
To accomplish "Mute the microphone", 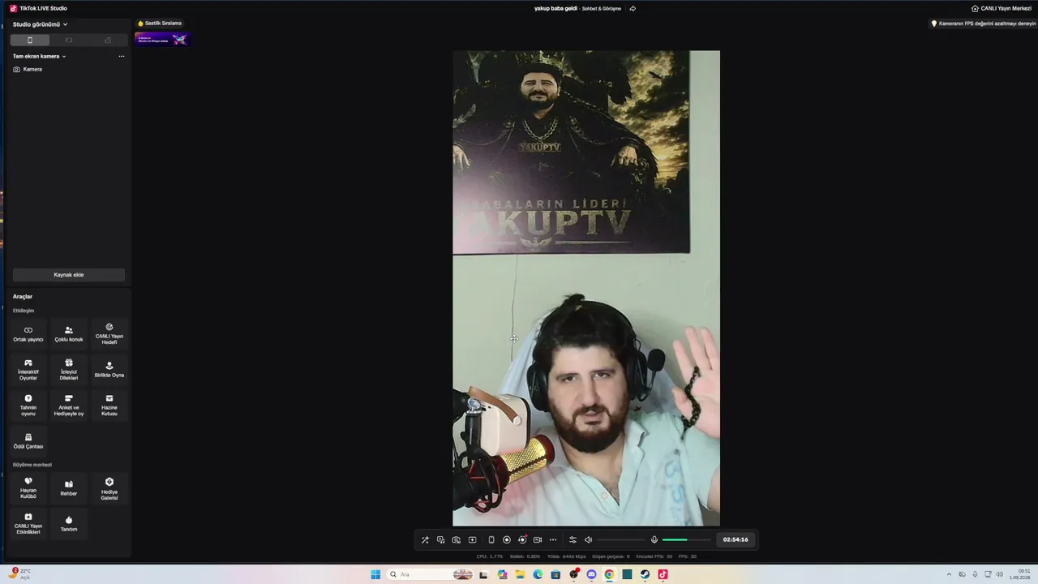I will coord(654,539).
